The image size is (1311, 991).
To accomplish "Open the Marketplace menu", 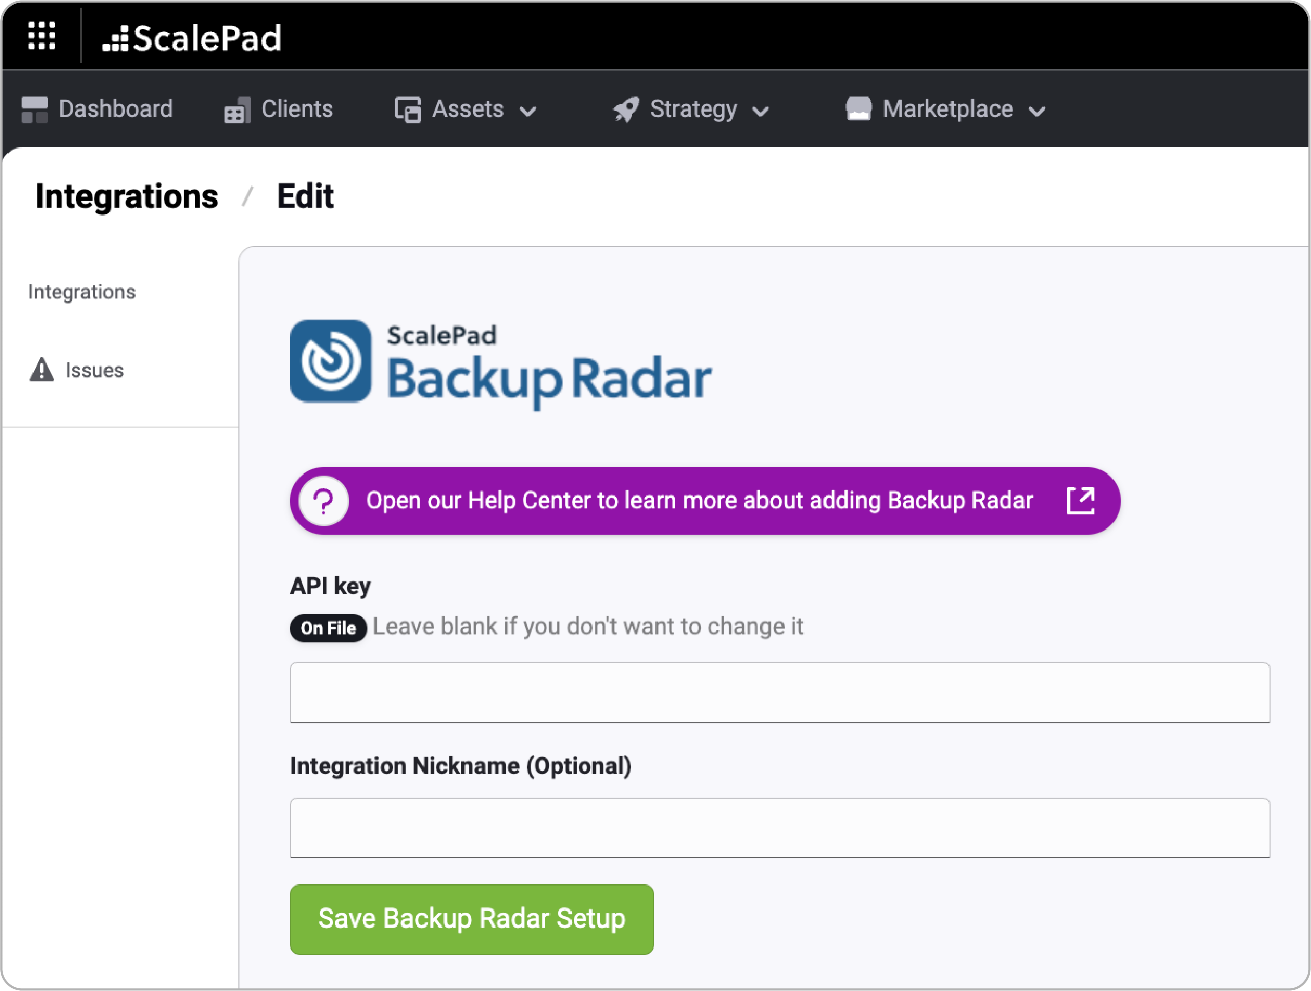I will pyautogui.click(x=946, y=110).
